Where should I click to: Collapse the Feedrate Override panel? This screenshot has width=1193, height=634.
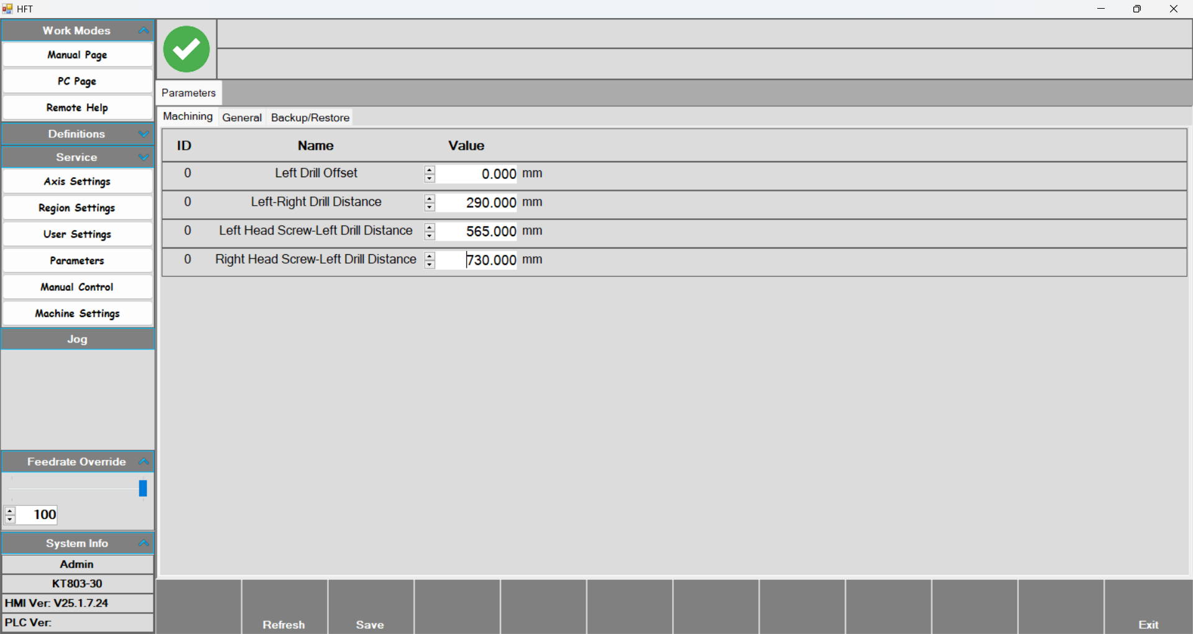point(144,461)
